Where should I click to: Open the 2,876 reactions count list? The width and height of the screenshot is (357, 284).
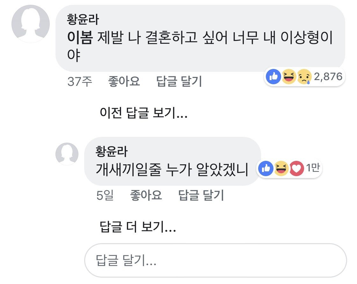[328, 77]
